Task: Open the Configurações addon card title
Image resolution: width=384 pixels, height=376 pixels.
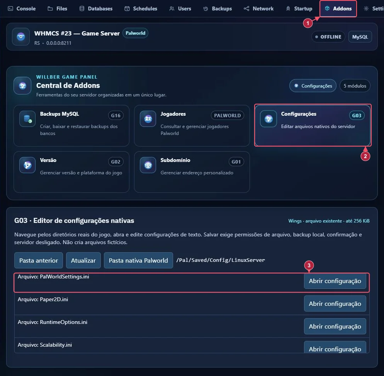Action: click(x=299, y=114)
